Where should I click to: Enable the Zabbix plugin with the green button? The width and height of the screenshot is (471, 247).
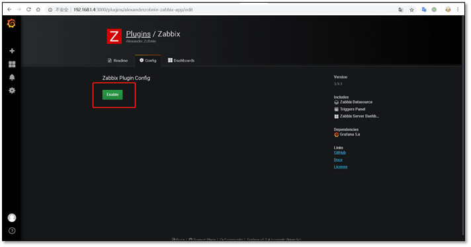pos(112,94)
